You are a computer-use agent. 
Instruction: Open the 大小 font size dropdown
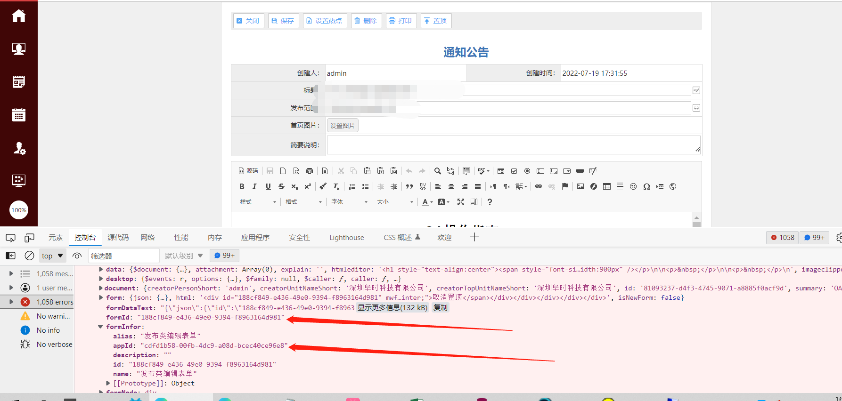click(395, 202)
